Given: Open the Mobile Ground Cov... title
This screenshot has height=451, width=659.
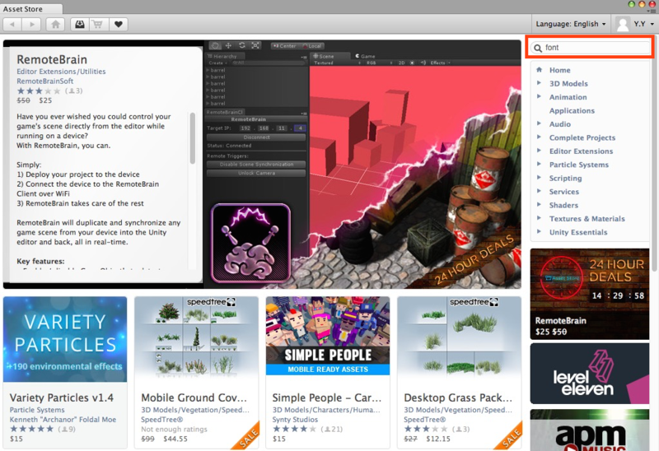Looking at the screenshot, I should tap(194, 398).
